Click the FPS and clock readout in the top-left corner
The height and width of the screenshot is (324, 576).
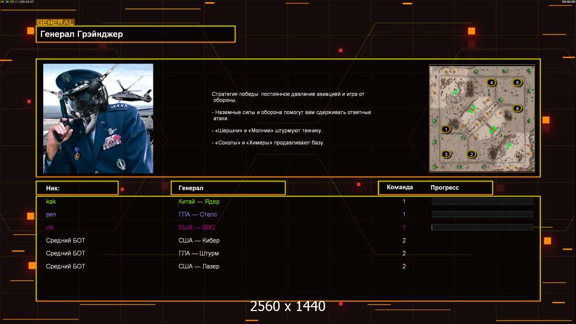(x=17, y=2)
